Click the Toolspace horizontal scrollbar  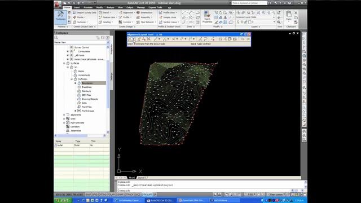tap(80, 135)
